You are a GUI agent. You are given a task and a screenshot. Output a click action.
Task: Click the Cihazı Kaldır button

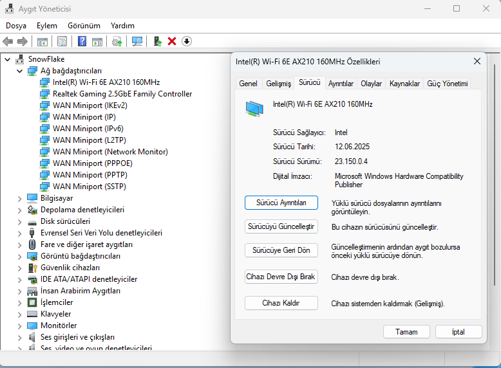pyautogui.click(x=281, y=303)
